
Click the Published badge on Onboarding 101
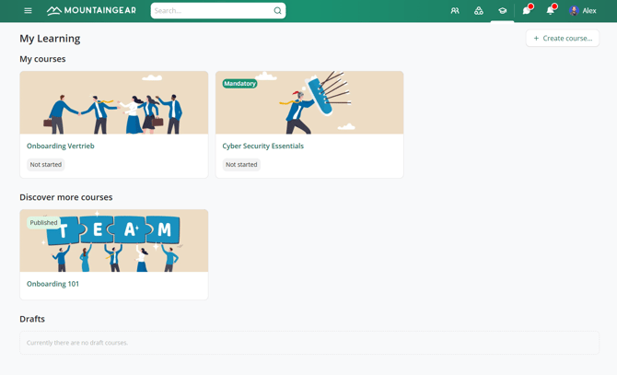(43, 222)
